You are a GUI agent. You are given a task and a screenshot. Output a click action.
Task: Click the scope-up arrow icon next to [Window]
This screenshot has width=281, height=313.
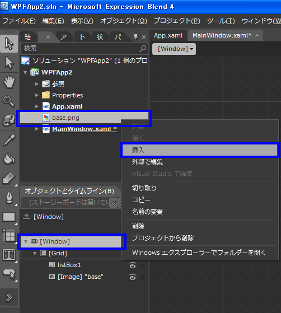[x=26, y=217]
